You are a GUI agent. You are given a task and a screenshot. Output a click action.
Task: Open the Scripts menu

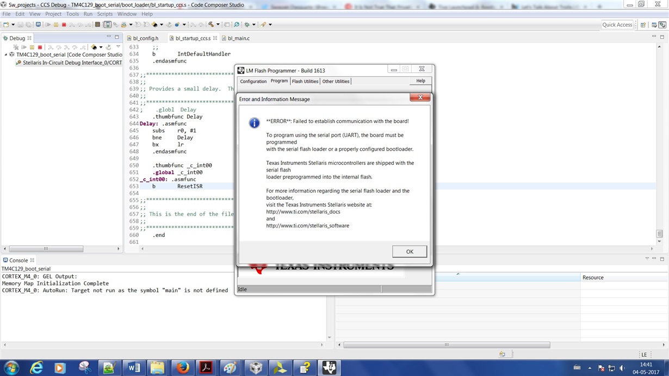coord(104,14)
